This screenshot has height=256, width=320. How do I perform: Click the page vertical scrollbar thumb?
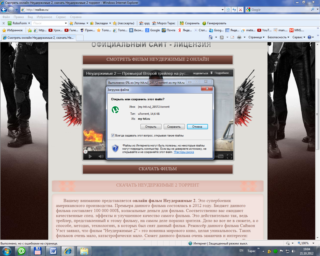(317, 114)
